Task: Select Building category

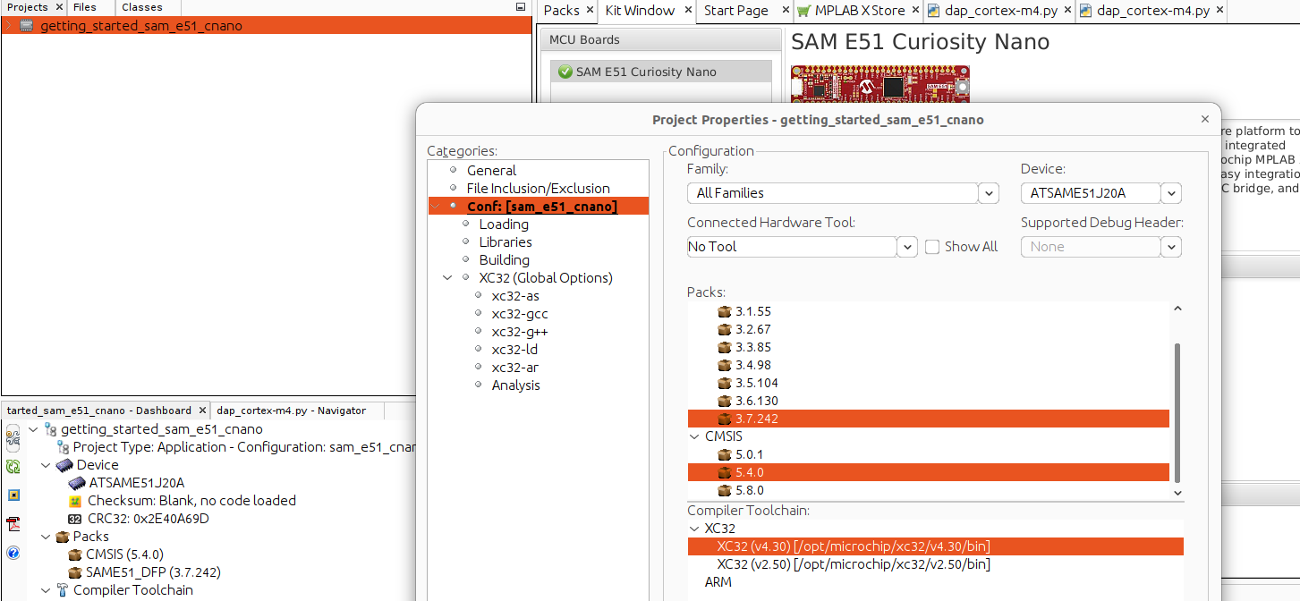Action: [505, 260]
